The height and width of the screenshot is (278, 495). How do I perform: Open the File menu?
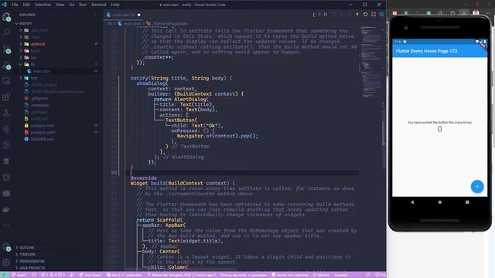pos(15,5)
